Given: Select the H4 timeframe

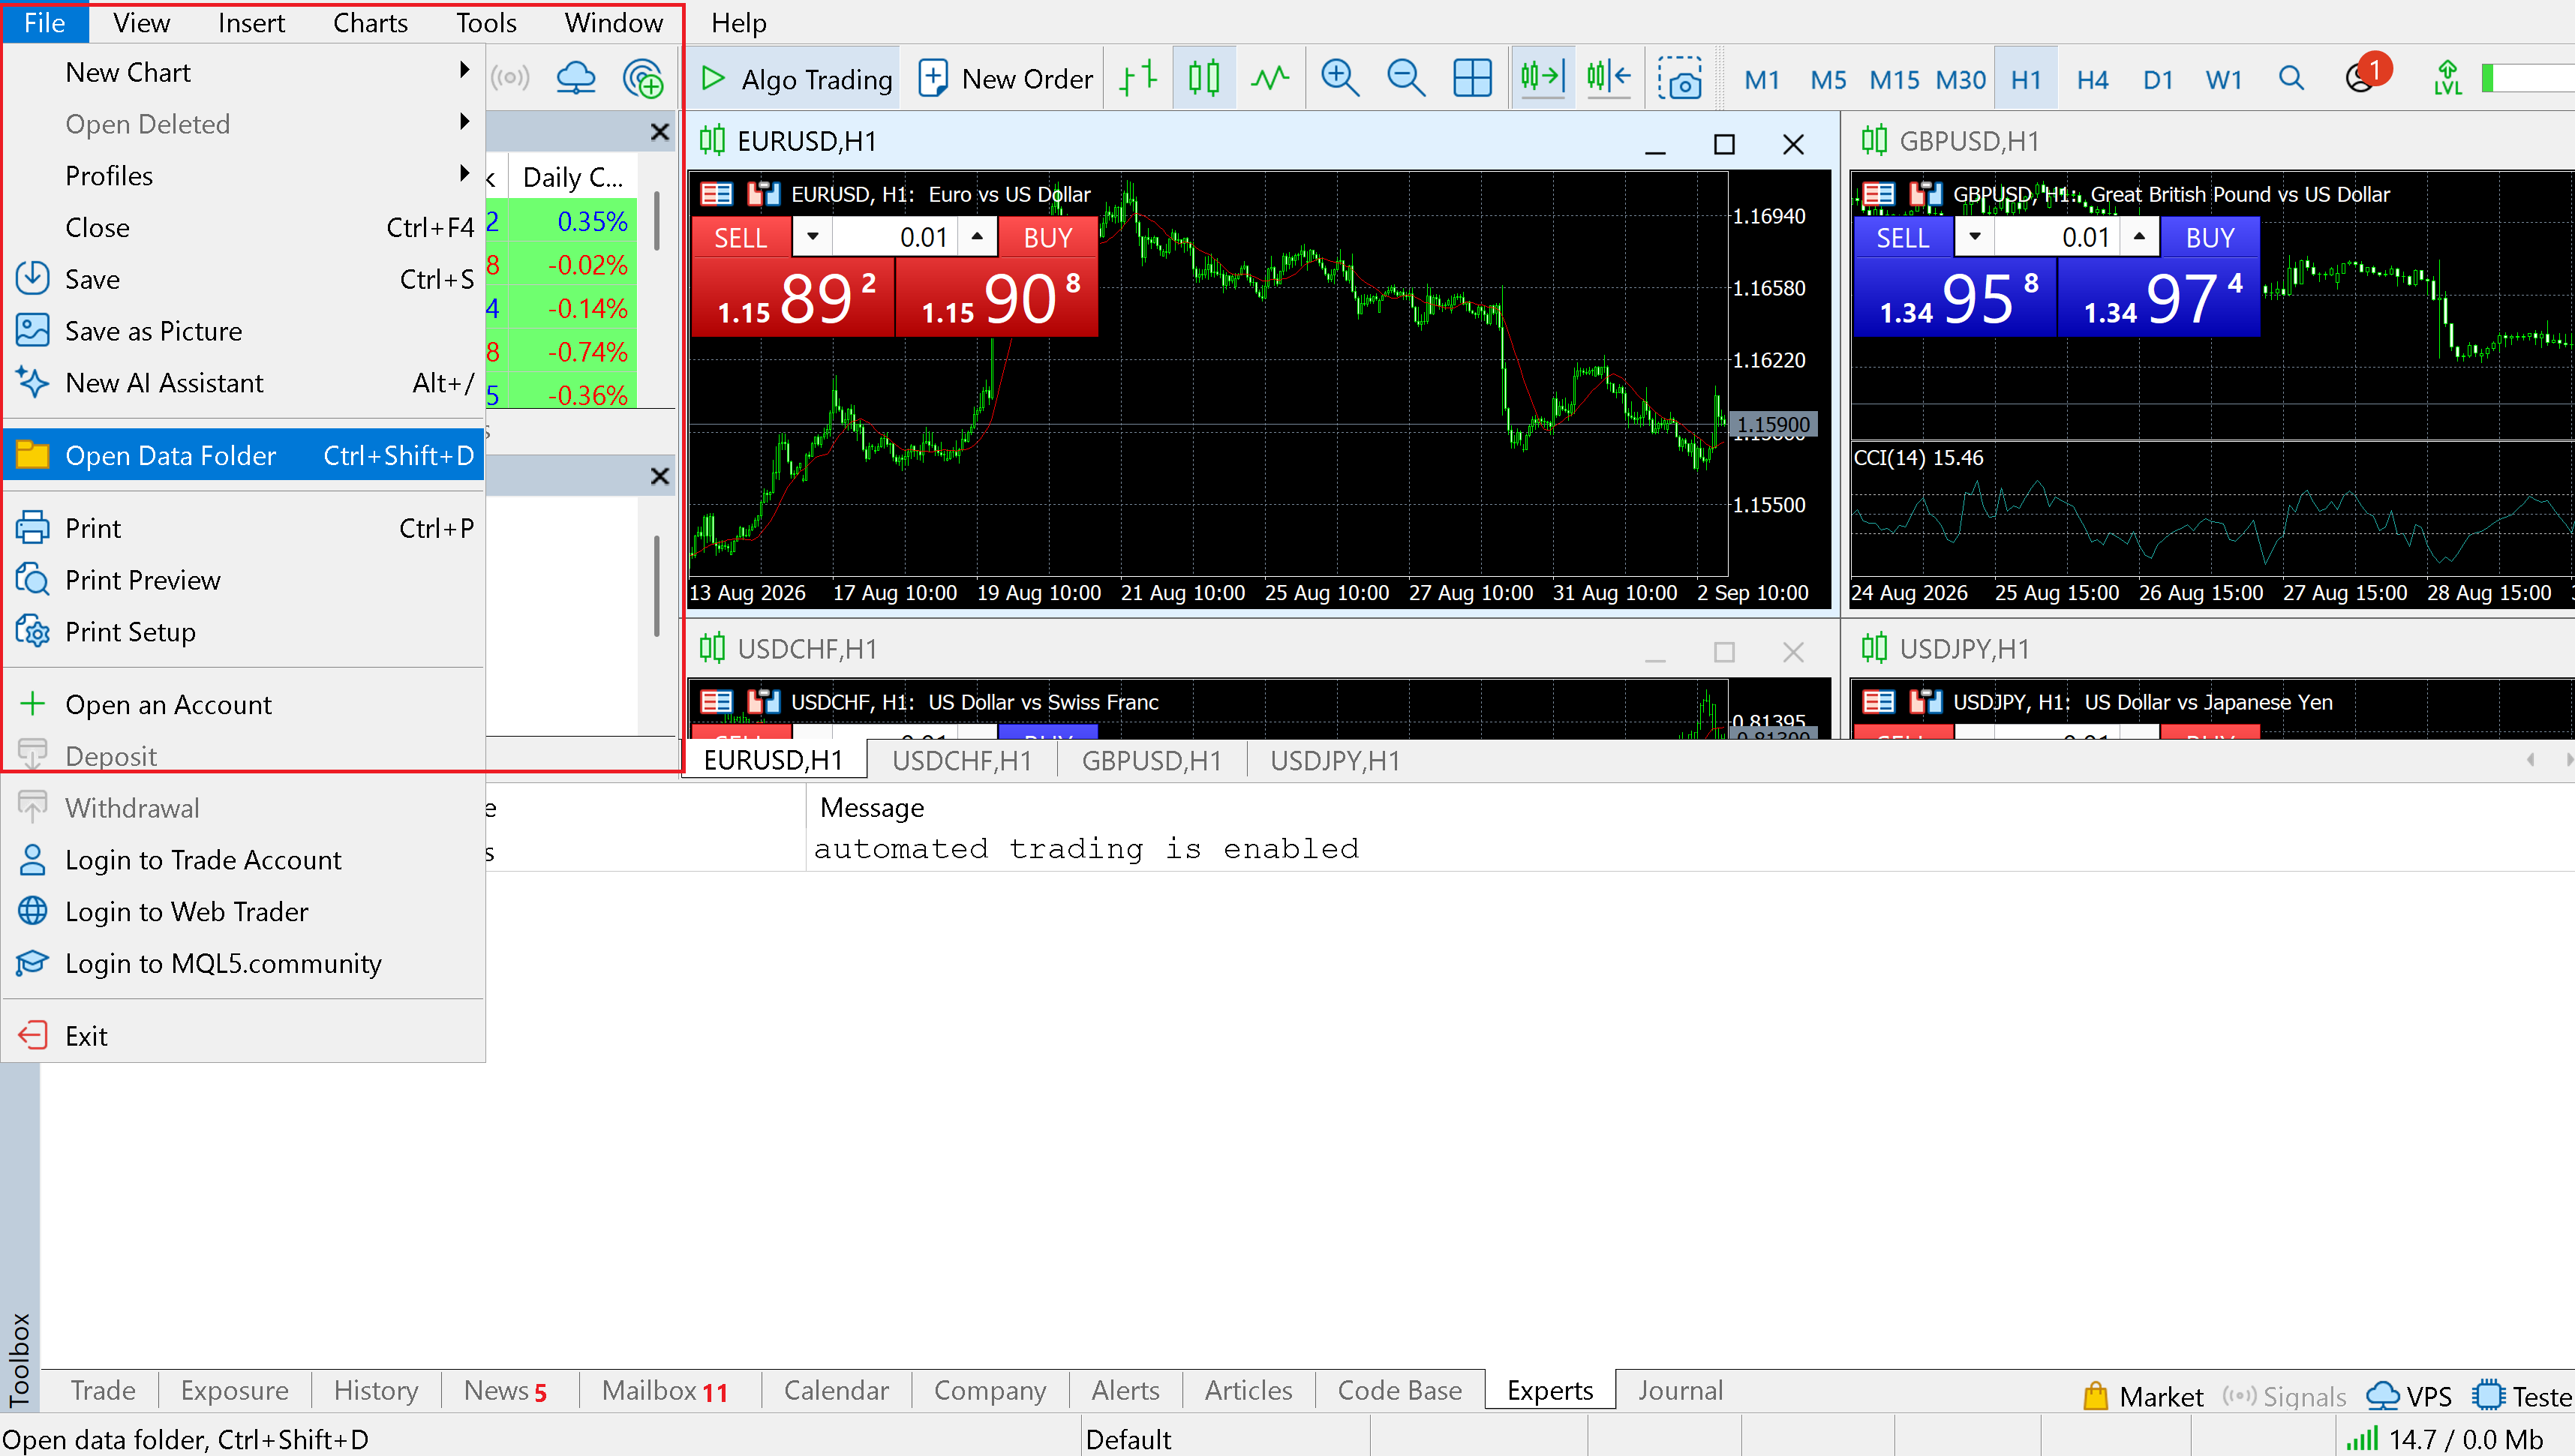Looking at the screenshot, I should click(x=2092, y=80).
